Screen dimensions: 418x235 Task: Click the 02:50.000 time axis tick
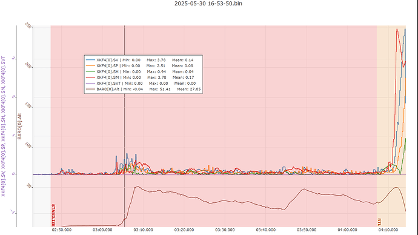tap(62, 230)
